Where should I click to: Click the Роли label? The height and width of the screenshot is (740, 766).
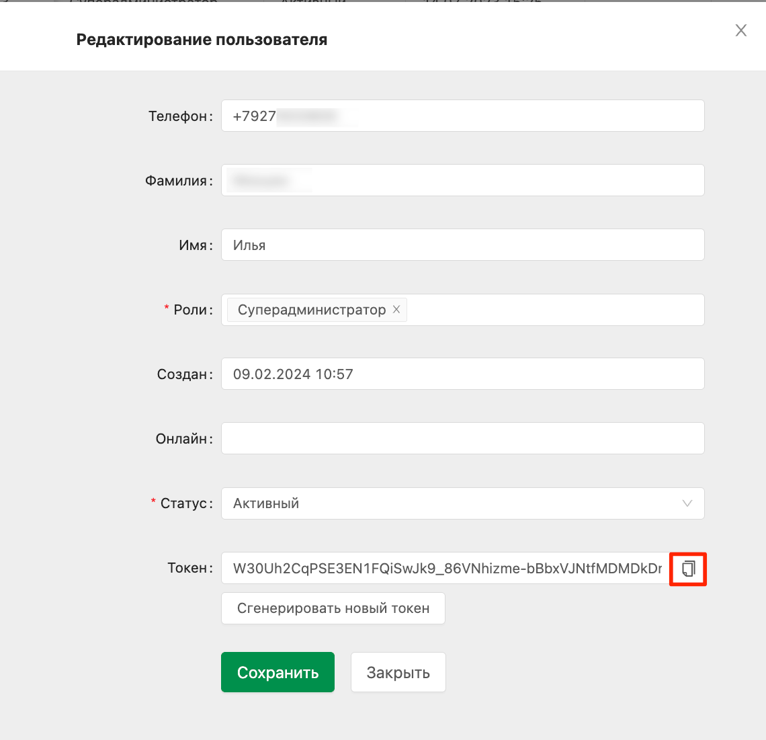coord(194,310)
